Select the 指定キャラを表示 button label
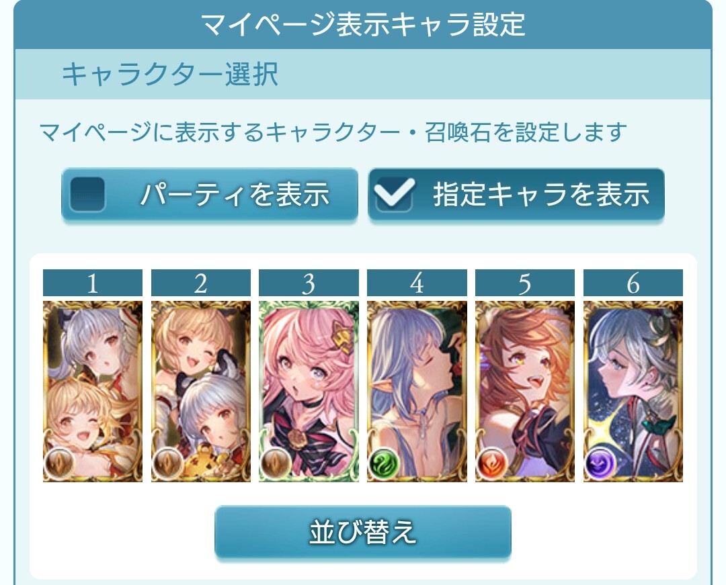 [541, 194]
